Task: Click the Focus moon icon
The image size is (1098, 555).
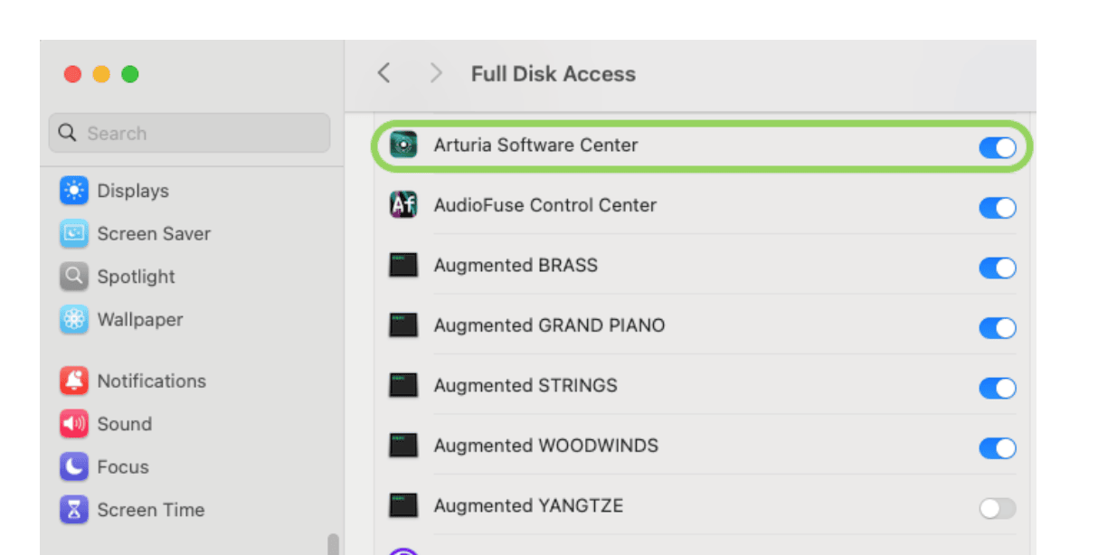Action: coord(74,467)
